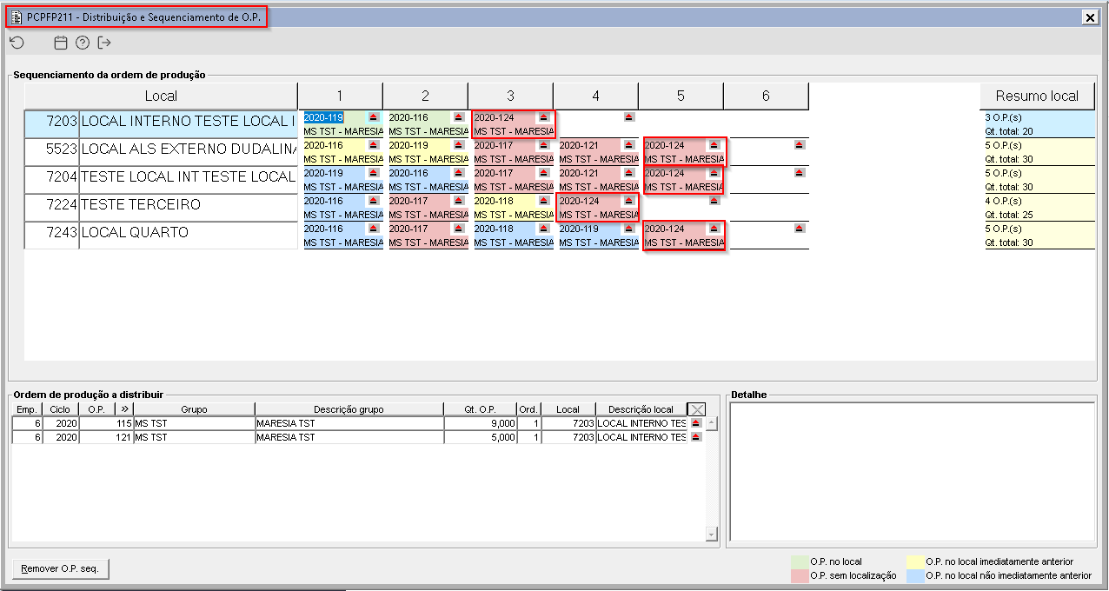Click the down arrow of the distribution list scrollbar
Screen dimensions: 1109x591
point(712,535)
